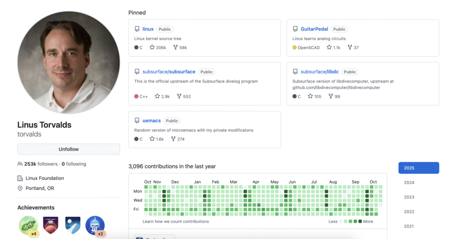Click Learn how we count contributions
Screen dimensions: 467x239
pos(176,221)
